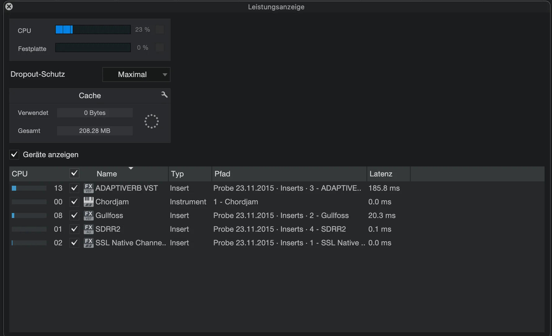
Task: Click the SSL Native Channel FX icon
Action: [89, 243]
